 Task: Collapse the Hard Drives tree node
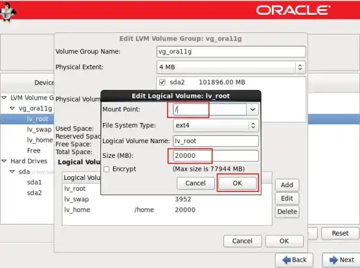[4, 161]
